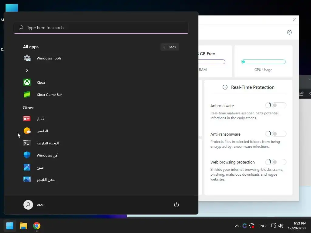Open the volume speaker tray icon

[x=281, y=226]
